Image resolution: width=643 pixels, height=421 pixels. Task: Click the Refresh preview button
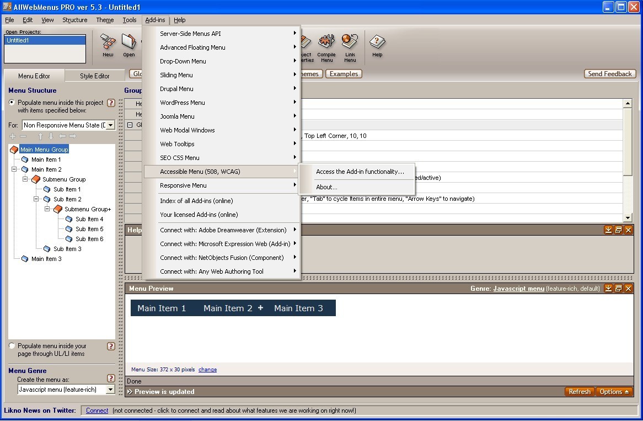pos(580,392)
